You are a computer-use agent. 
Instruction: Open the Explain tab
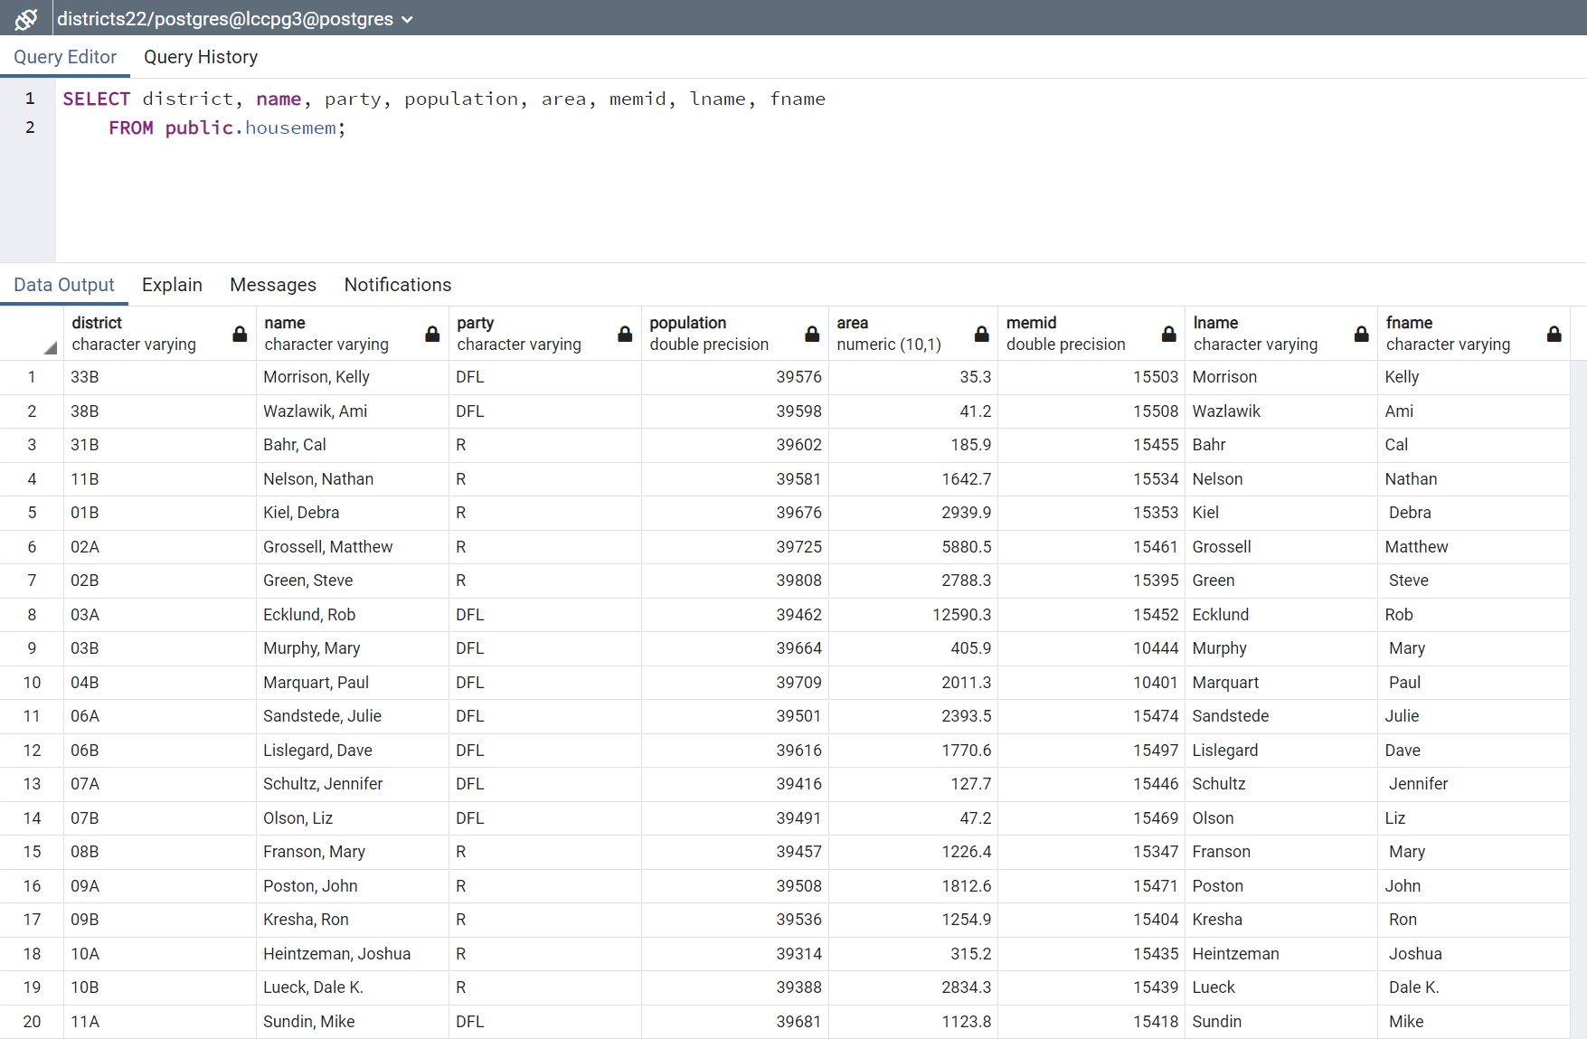(x=172, y=285)
